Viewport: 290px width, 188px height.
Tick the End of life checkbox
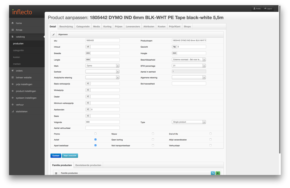(x=210, y=134)
